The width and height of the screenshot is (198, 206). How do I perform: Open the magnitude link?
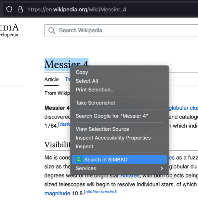(x=57, y=193)
